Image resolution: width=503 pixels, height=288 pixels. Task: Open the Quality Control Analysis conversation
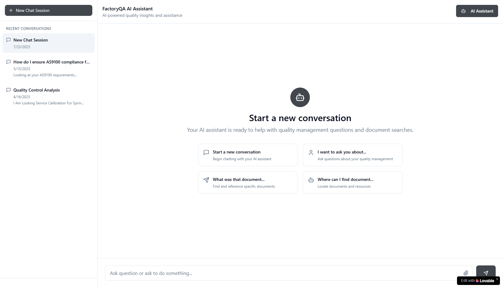pos(48,96)
